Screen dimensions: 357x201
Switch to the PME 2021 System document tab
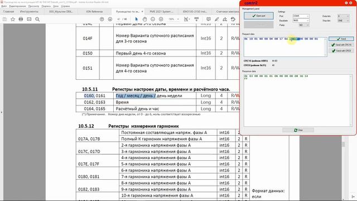(161, 11)
